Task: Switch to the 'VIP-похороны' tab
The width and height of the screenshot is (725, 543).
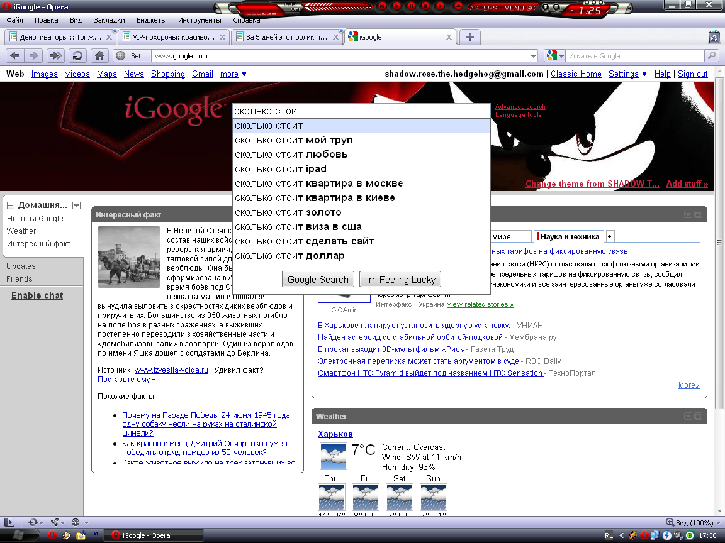Action: click(x=173, y=37)
